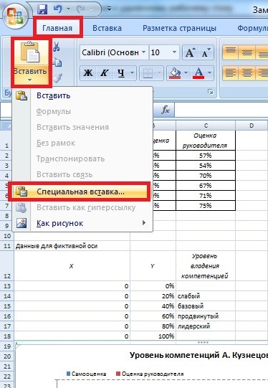Viewport: 268px width, 388px height.
Task: Switch to the Вставка tab
Action: pyautogui.click(x=107, y=28)
